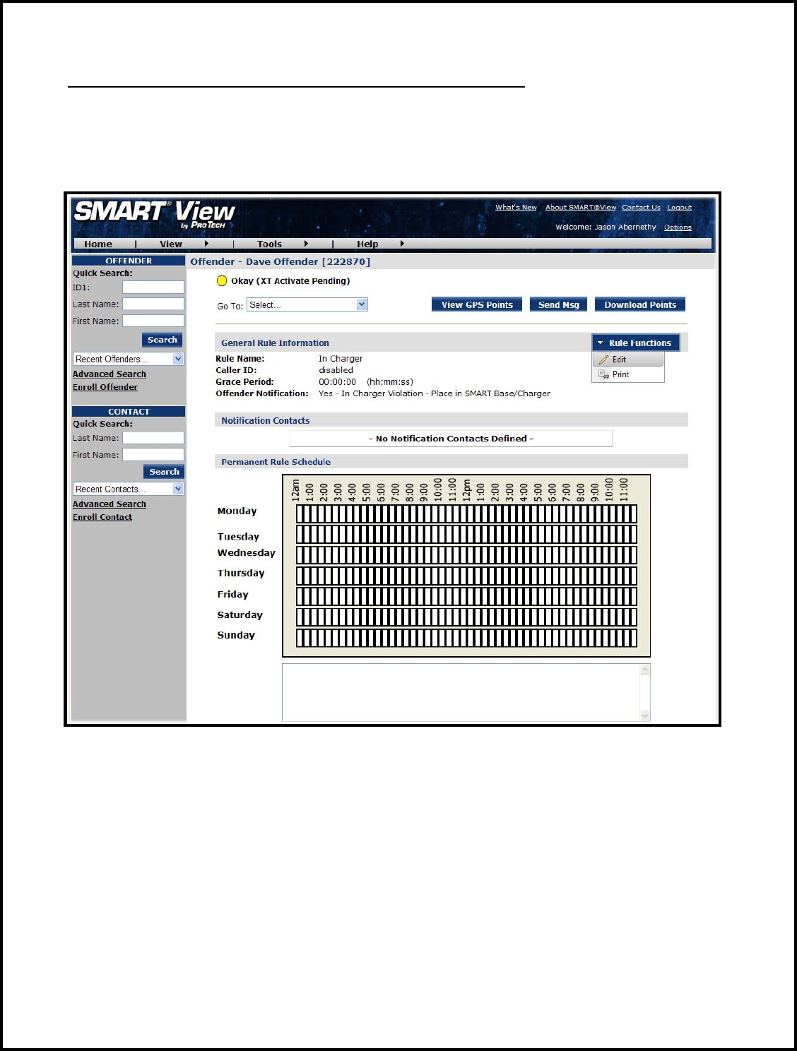Viewport: 797px width, 1051px height.
Task: Select Print in Rule Functions
Action: (x=628, y=374)
